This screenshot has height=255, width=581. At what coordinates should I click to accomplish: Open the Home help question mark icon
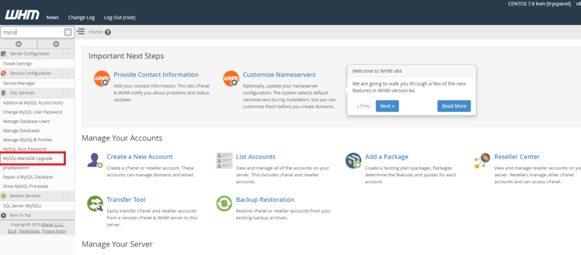point(108,32)
